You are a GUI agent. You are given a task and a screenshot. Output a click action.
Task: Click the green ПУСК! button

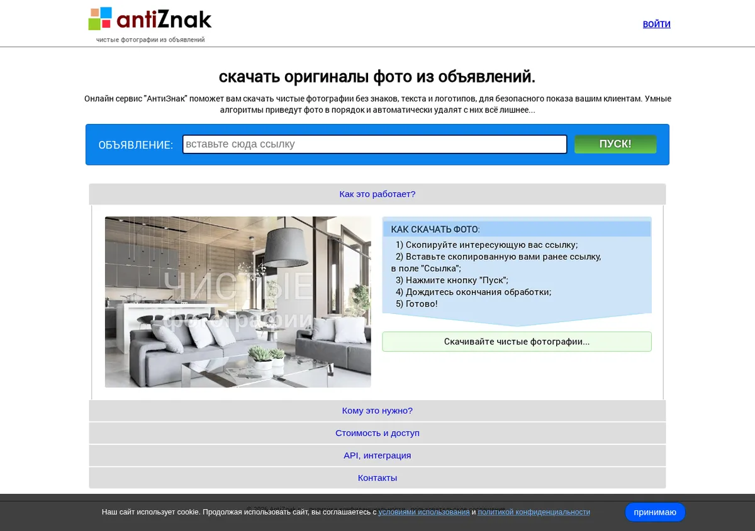coord(615,144)
